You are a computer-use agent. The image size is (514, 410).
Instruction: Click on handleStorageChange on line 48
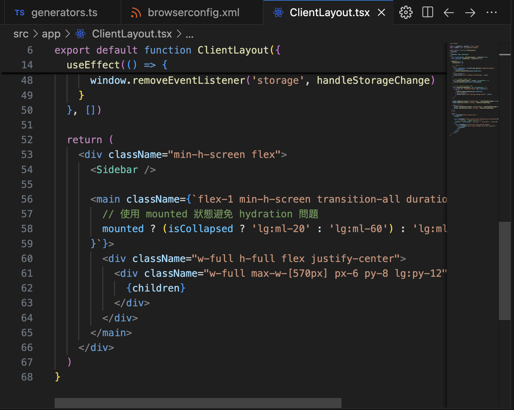(x=373, y=80)
